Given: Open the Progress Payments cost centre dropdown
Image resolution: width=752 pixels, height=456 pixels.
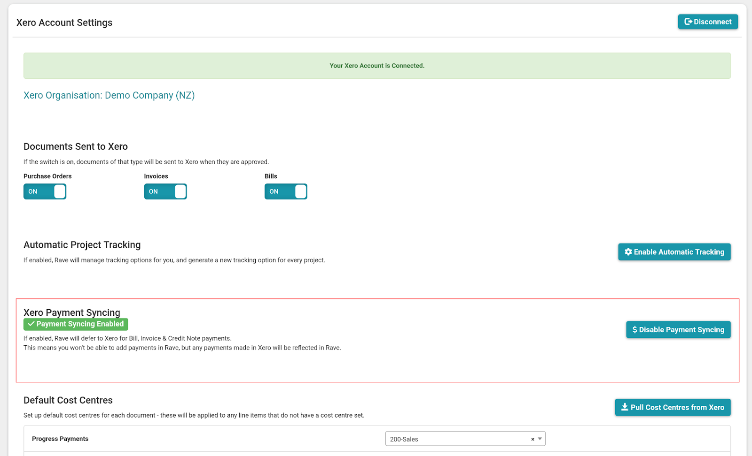Looking at the screenshot, I should (x=465, y=439).
